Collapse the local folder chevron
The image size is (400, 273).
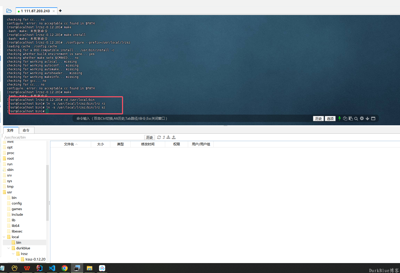coord(4,237)
